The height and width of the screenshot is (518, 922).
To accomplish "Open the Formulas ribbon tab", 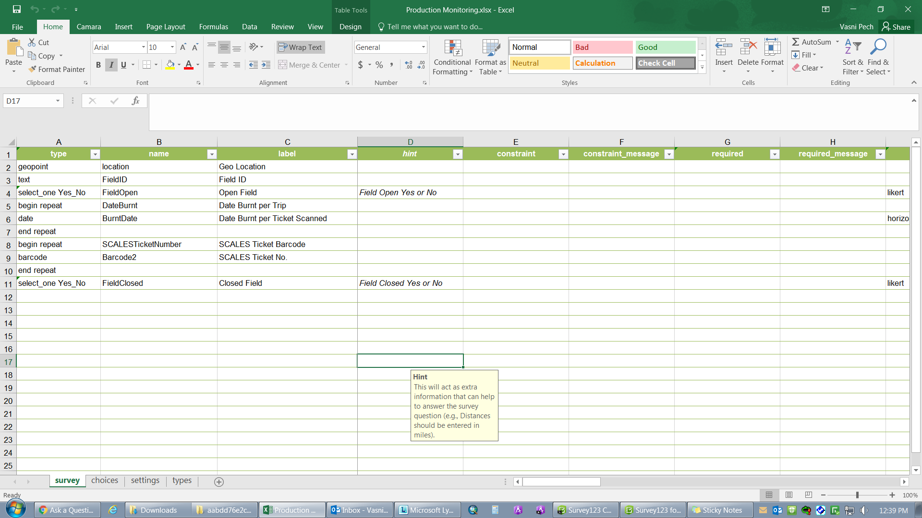I will click(213, 27).
